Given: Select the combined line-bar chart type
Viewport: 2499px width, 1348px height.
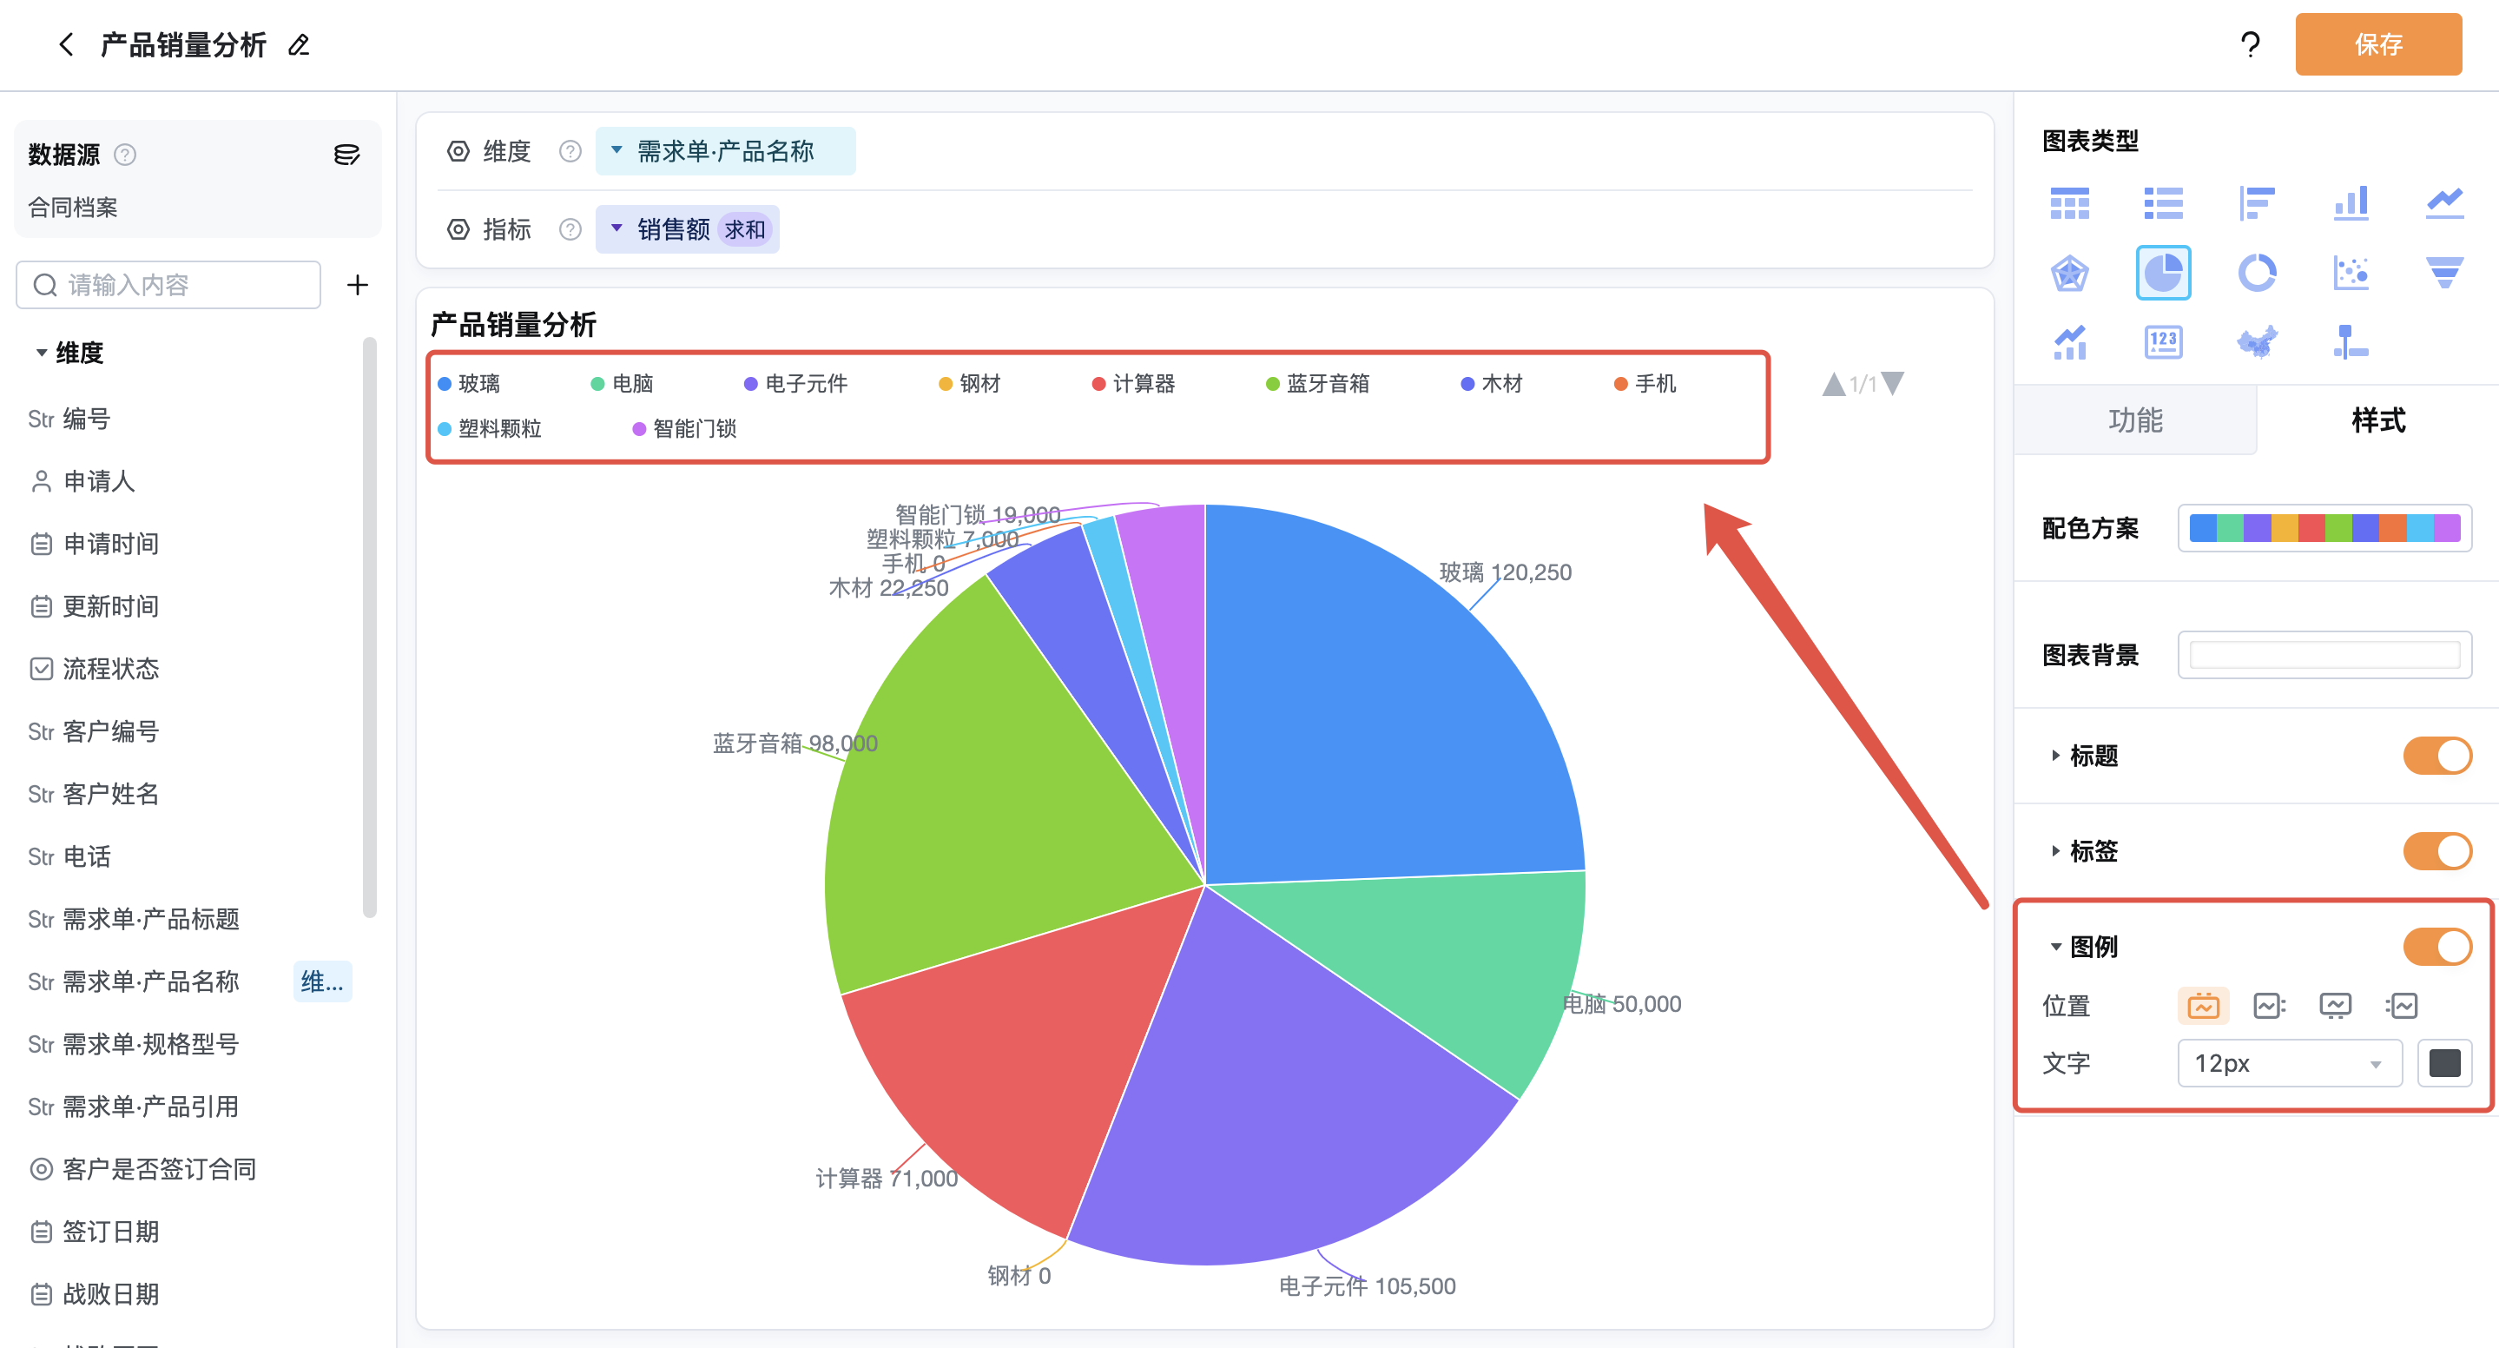Looking at the screenshot, I should (2069, 342).
